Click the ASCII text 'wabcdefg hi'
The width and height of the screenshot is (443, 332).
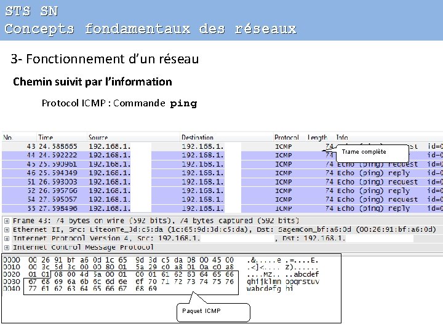coord(270,289)
